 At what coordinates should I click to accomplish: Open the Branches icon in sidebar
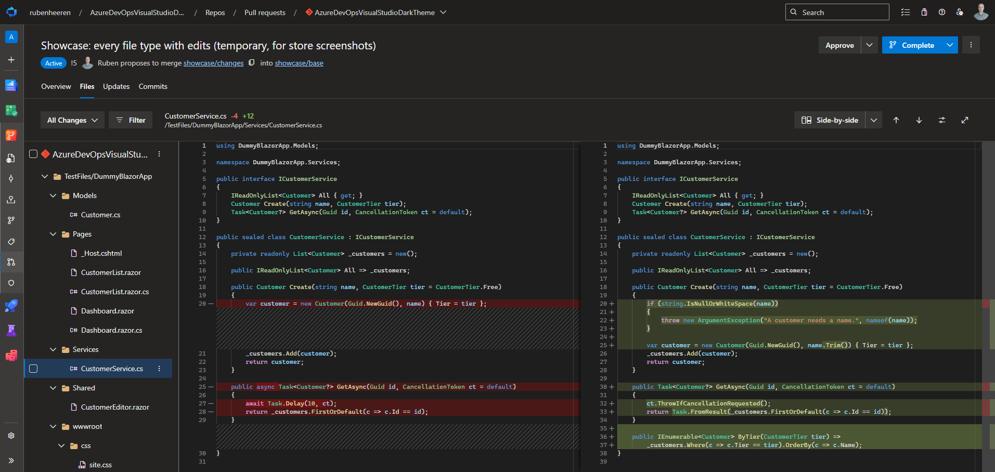[x=11, y=220]
